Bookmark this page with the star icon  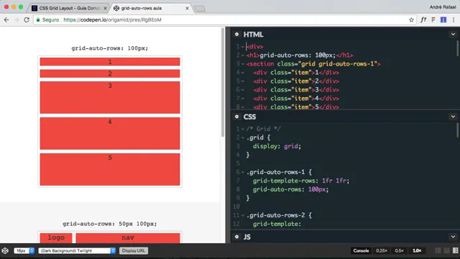tap(411, 20)
